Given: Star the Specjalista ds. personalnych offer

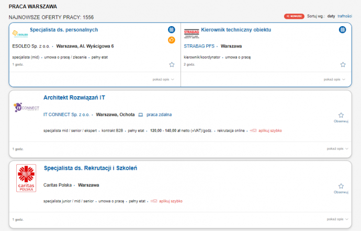Looking at the screenshot, I should [x=172, y=65].
